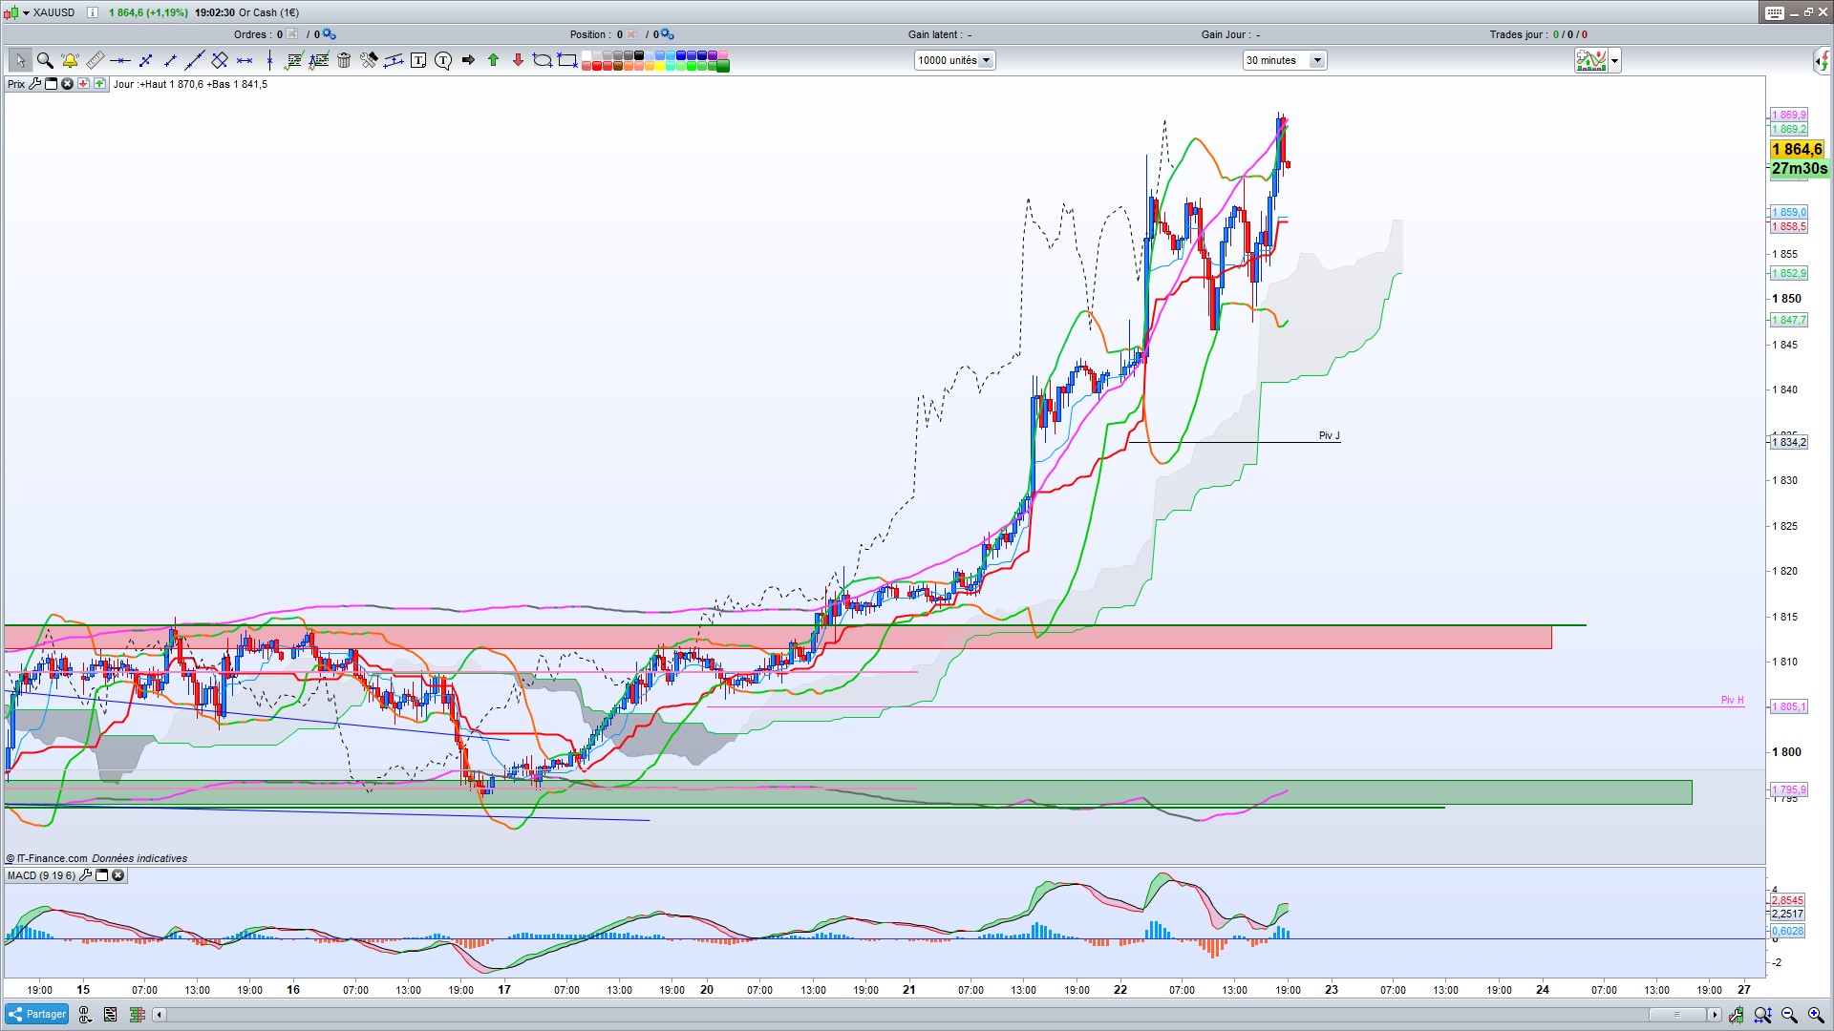Zoom out horizontally with magnifier minus
Screen dimensions: 1834x1031
[1789, 1015]
